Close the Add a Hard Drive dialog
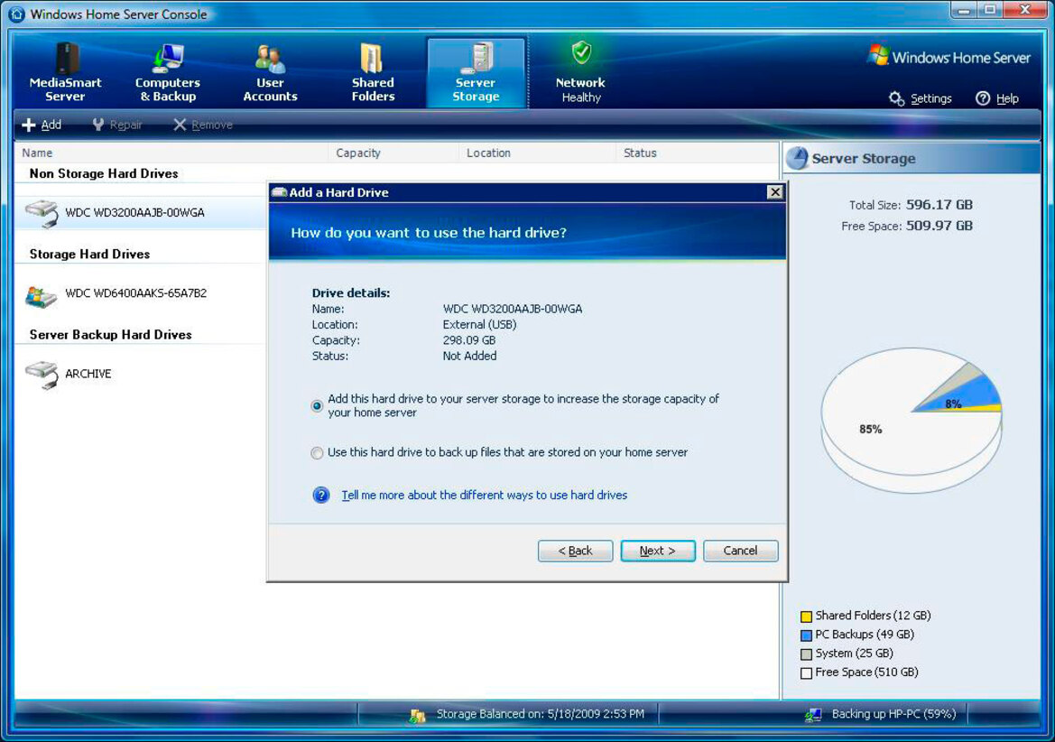1055x742 pixels. (x=775, y=192)
